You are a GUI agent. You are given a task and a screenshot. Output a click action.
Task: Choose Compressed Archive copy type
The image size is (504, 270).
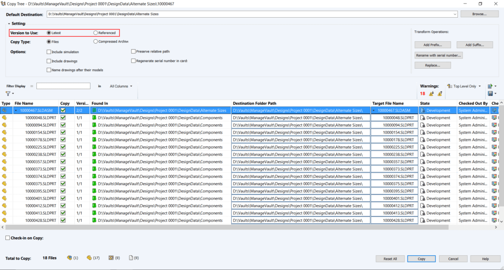pyautogui.click(x=95, y=42)
